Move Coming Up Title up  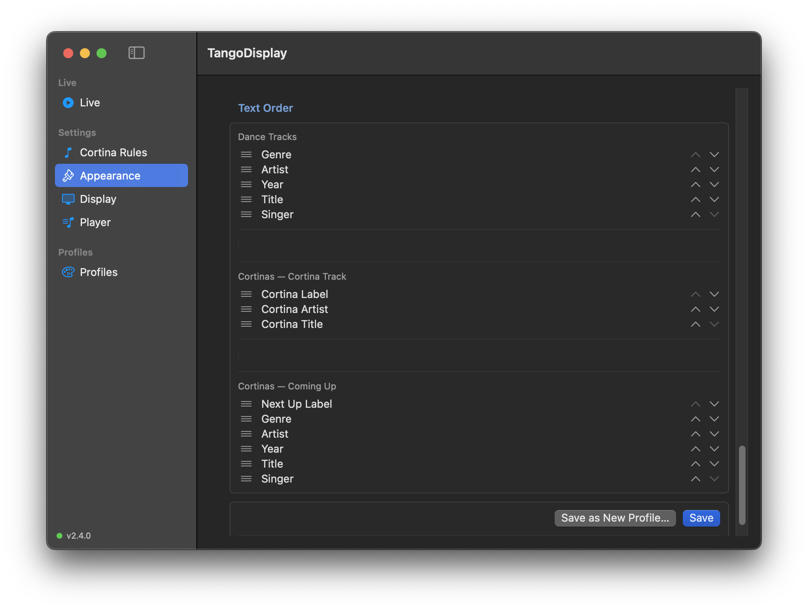695,464
